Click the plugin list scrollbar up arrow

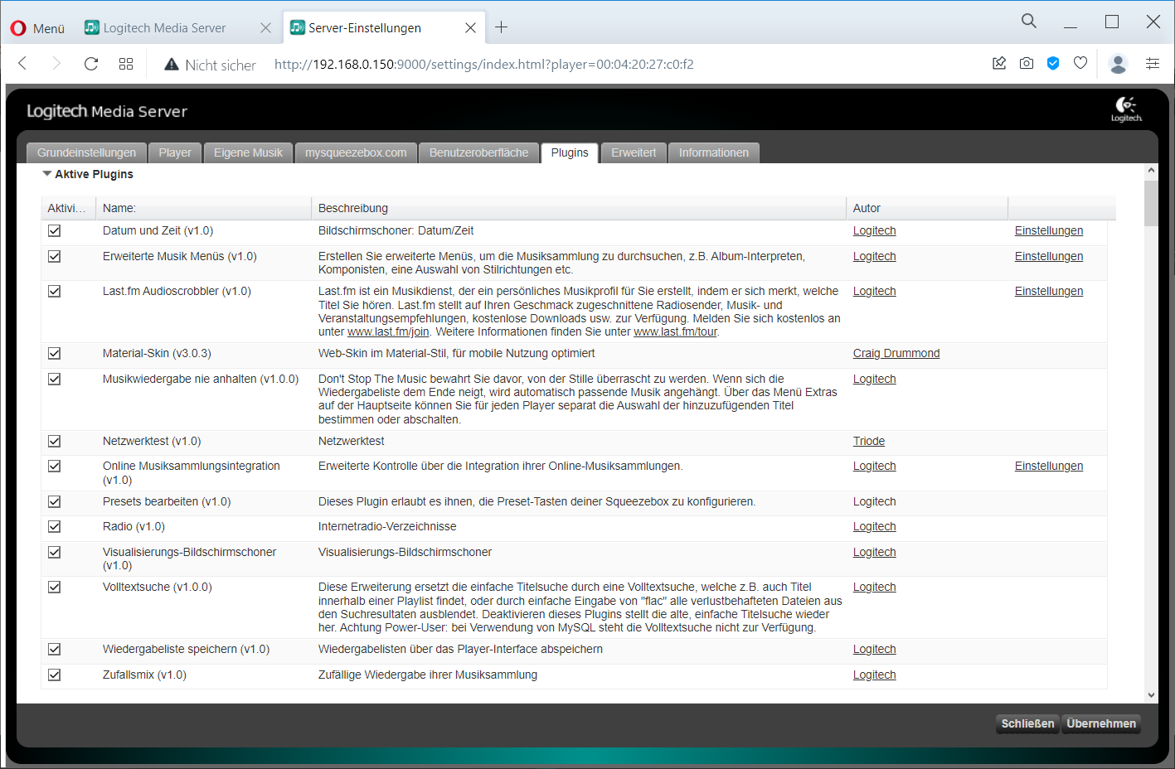pos(1151,171)
